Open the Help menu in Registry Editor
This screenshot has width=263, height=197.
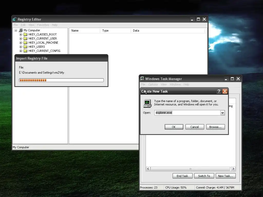55,25
